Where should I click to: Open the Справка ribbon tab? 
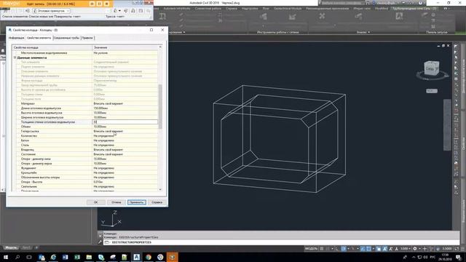(232, 9)
